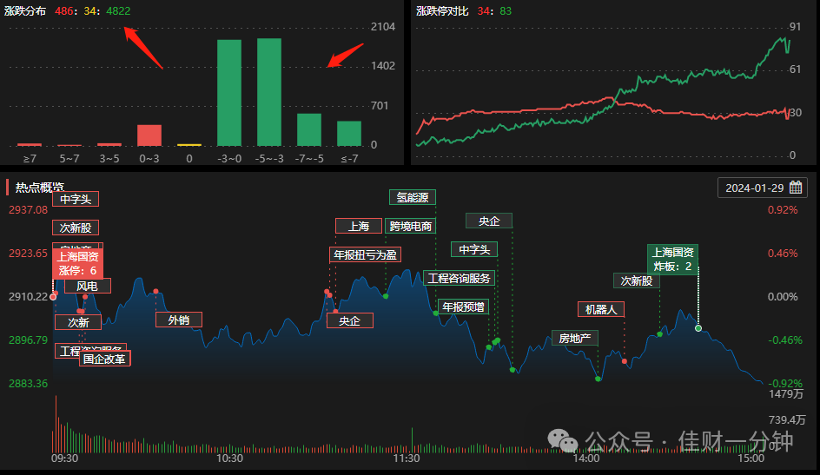820x475 pixels.
Task: Click the 氢能源 hotspot label
Action: coord(413,197)
